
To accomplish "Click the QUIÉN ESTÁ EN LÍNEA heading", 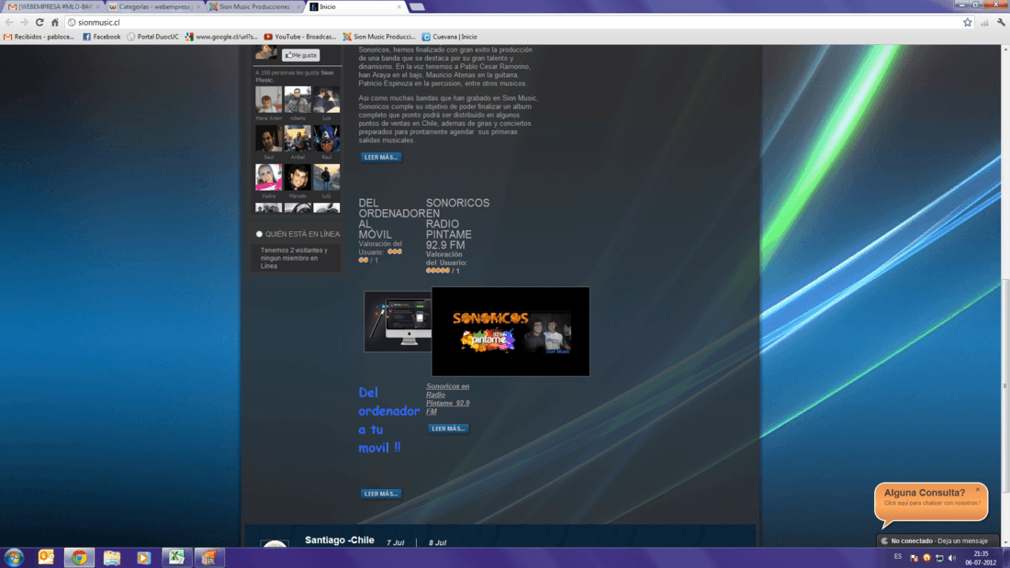I will click(302, 234).
